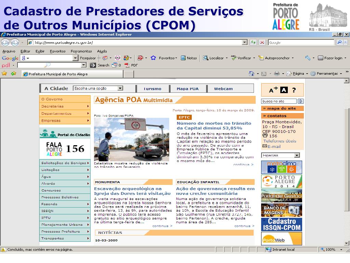Open the Banco de Imagens banner
Image resolution: width=350 pixels, height=263 pixels.
(282, 210)
